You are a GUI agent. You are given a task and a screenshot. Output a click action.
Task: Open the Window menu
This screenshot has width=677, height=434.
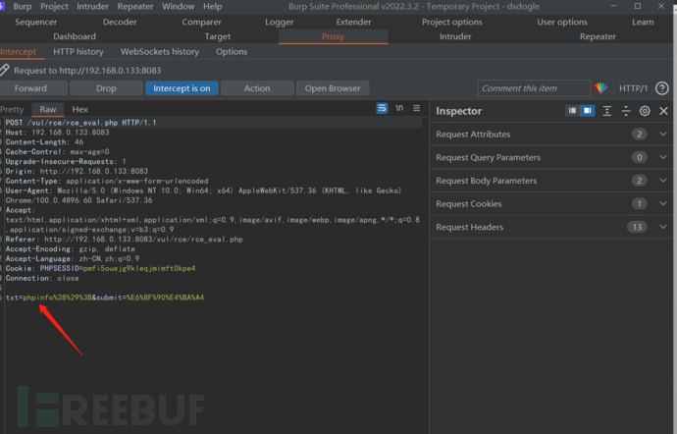coord(179,7)
